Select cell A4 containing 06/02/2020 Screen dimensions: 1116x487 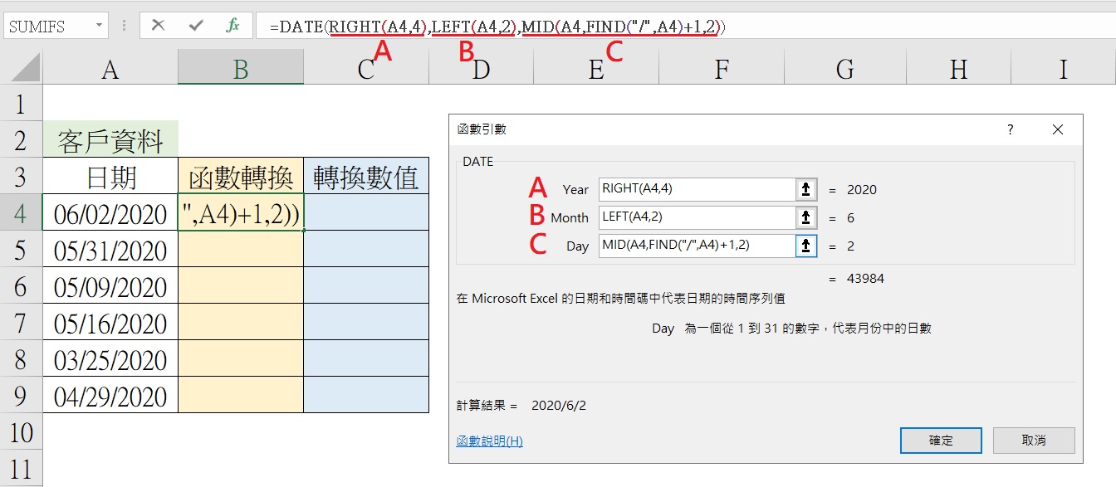[x=110, y=213]
